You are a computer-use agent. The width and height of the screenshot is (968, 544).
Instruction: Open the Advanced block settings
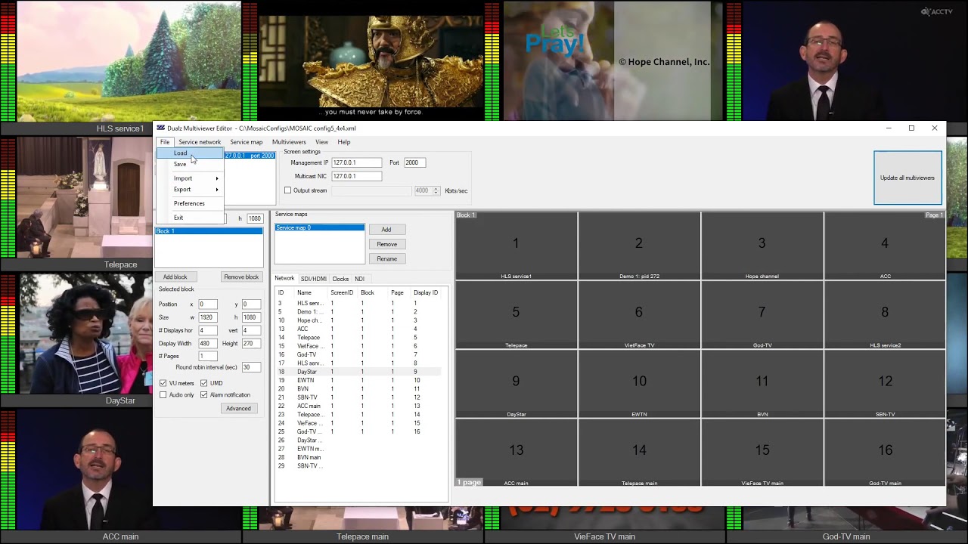238,409
